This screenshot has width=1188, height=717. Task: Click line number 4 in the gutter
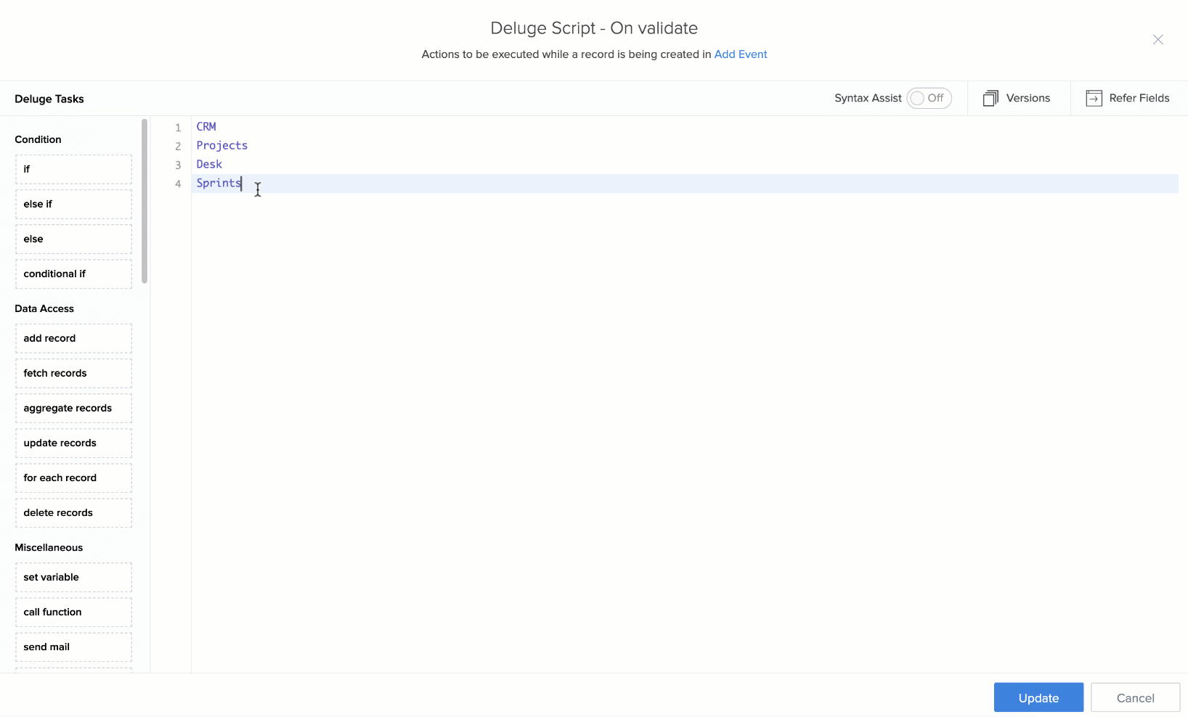pyautogui.click(x=178, y=184)
